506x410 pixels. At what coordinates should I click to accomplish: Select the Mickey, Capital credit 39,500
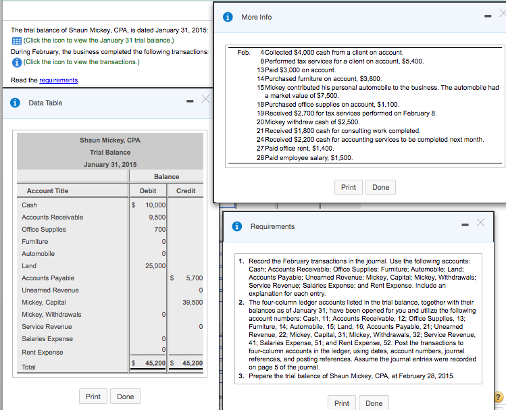point(193,302)
